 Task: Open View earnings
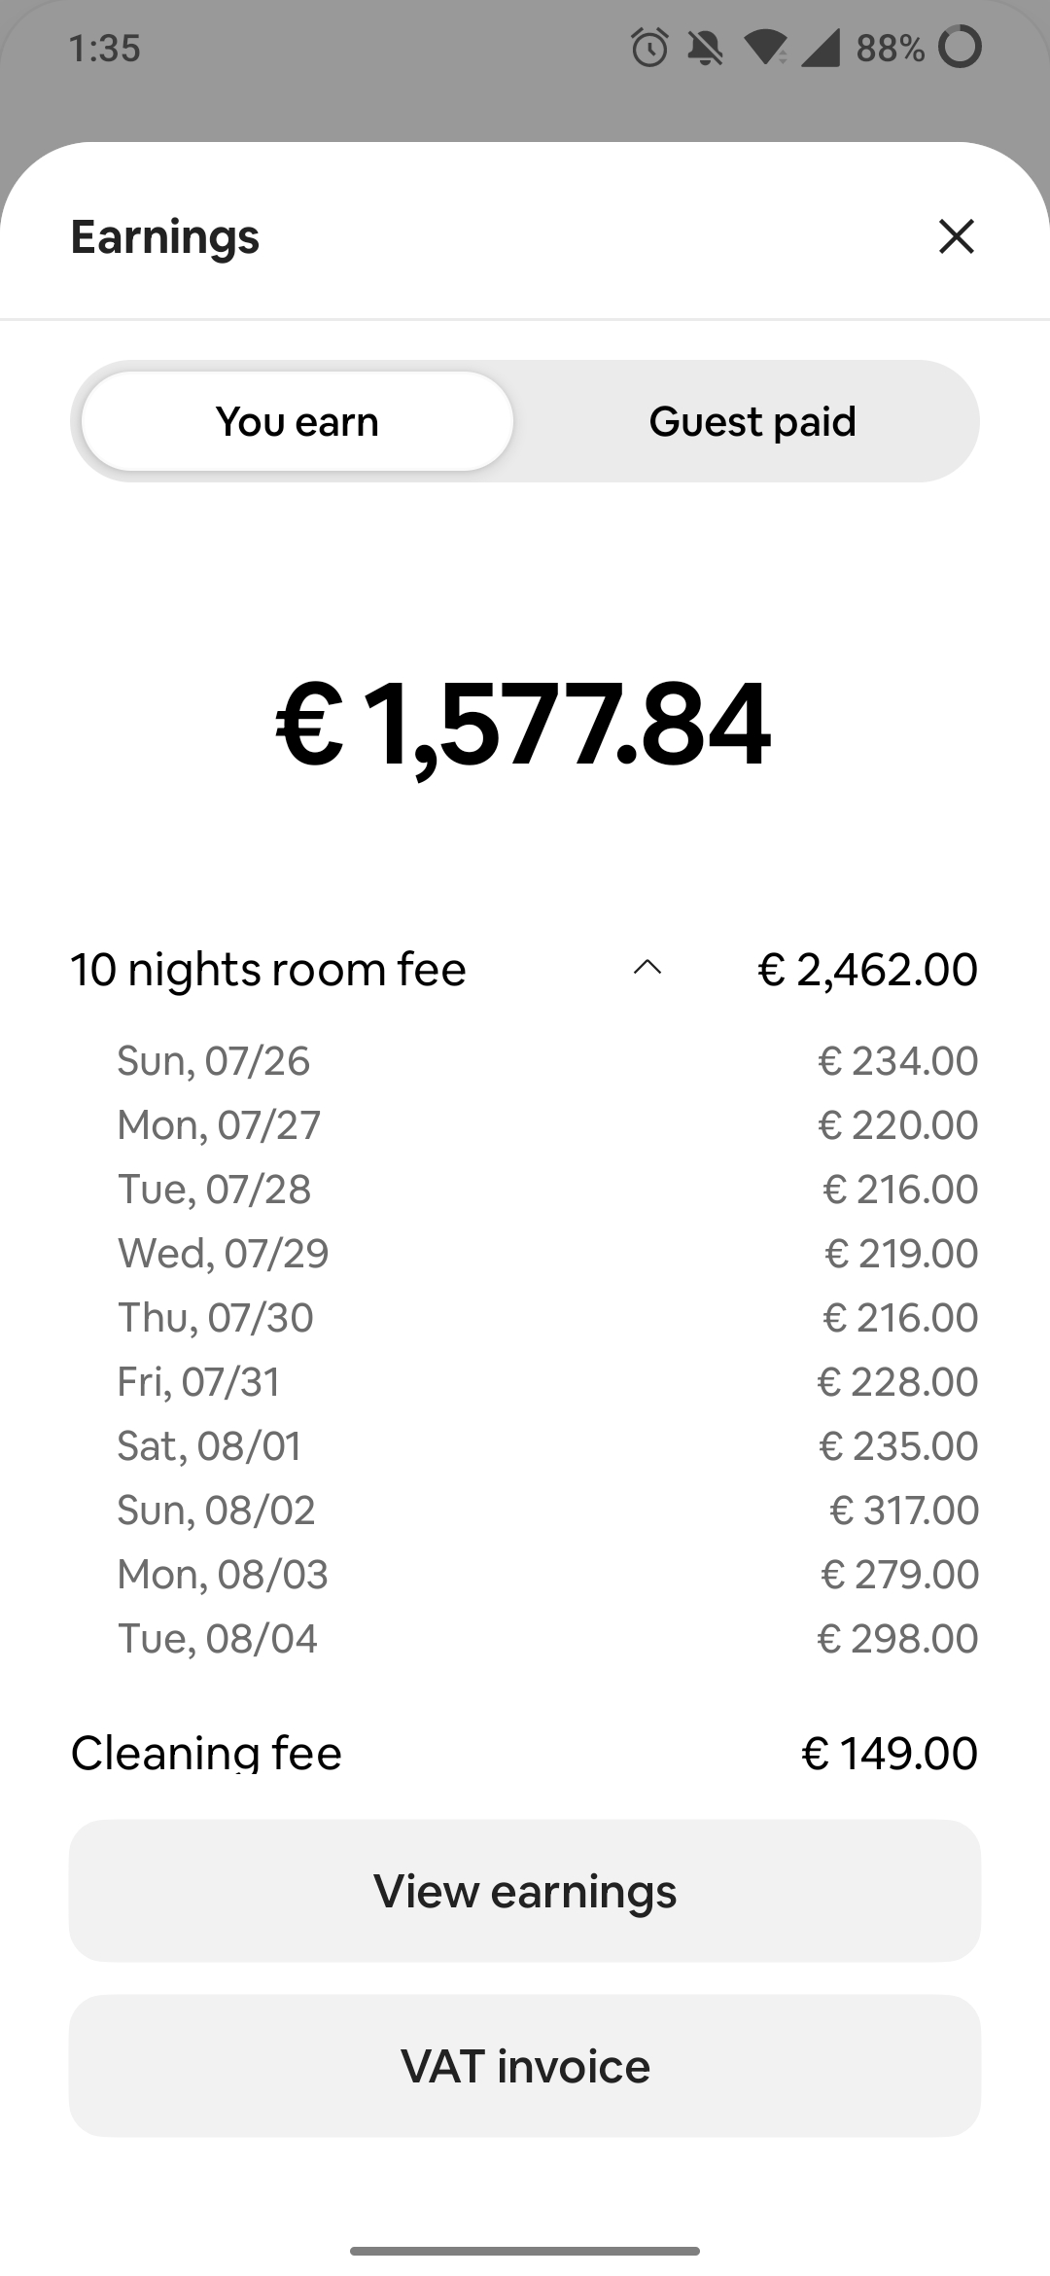(525, 1891)
